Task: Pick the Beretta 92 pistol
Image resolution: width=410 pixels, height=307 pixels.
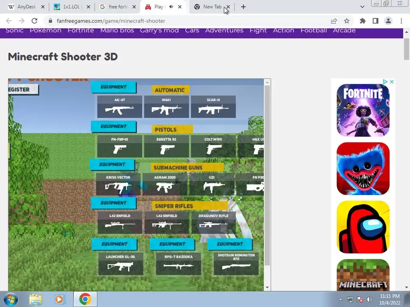Action: coord(166,146)
